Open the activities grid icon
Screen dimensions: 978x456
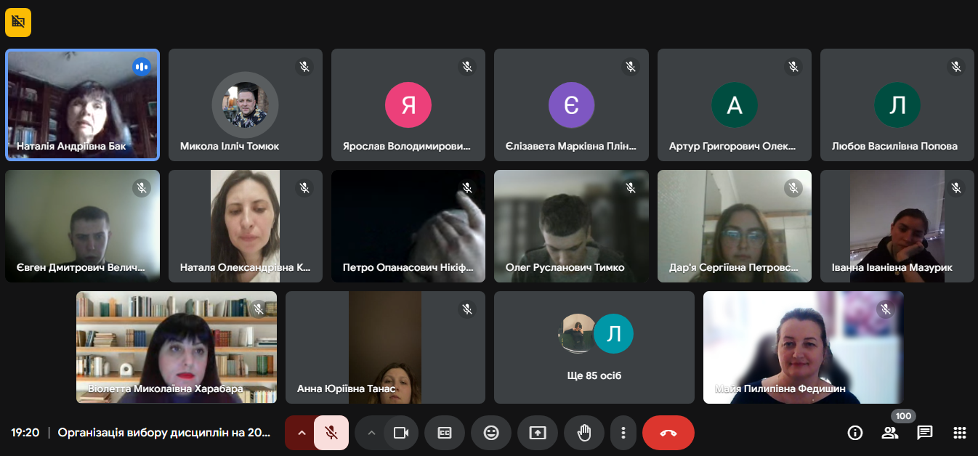point(960,433)
